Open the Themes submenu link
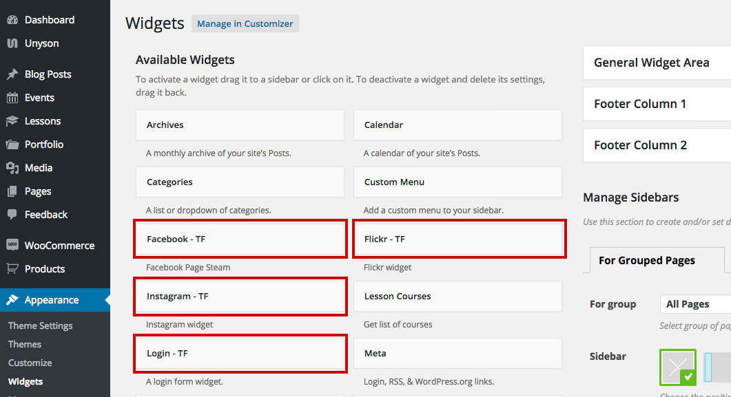Screen dimensions: 731x397 click(x=25, y=345)
